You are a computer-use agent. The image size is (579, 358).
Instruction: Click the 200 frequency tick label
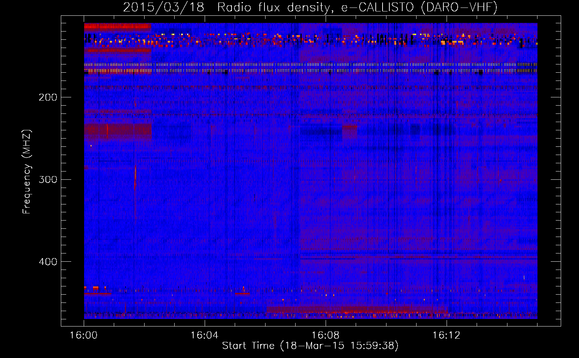pyautogui.click(x=48, y=97)
